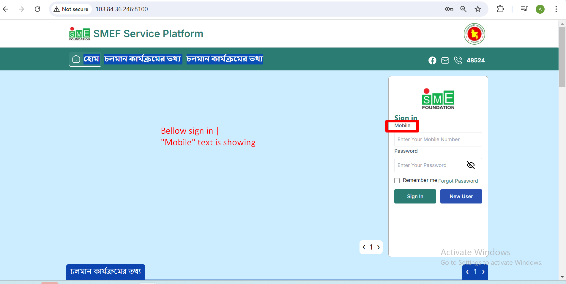Click the Password label text
This screenshot has width=566, height=284.
pyautogui.click(x=406, y=151)
